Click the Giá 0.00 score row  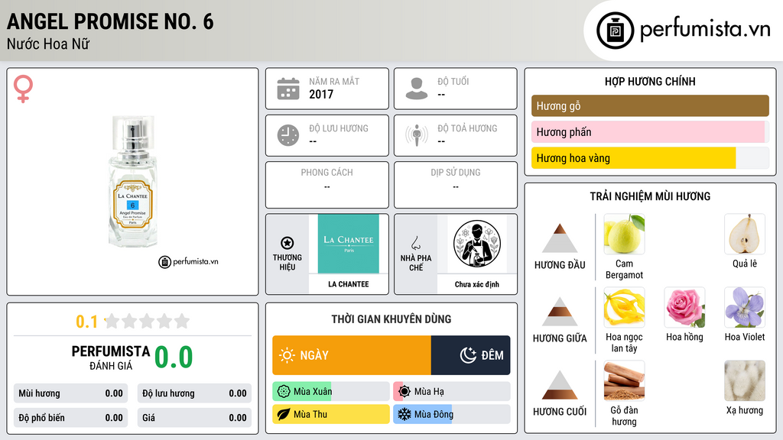tap(194, 418)
